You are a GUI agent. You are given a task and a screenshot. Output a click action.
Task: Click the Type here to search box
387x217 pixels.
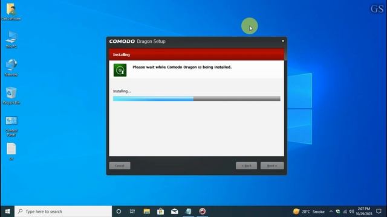[x=63, y=212]
